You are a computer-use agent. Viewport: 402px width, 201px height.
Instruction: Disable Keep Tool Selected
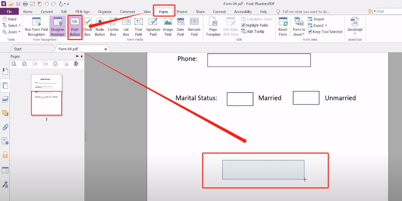click(310, 31)
